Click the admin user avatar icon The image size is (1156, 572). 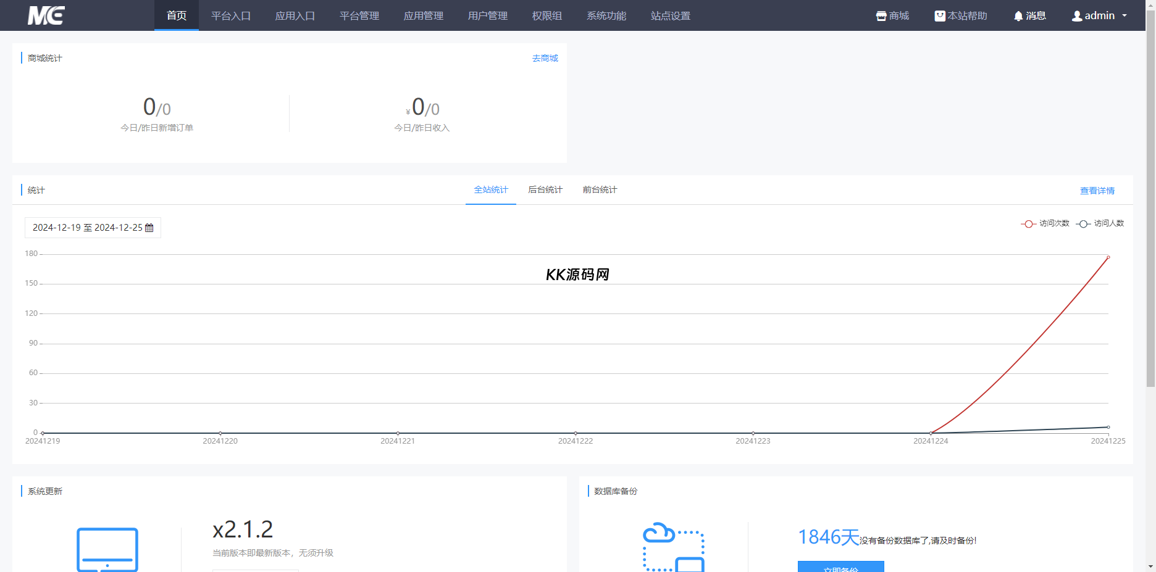click(1077, 16)
